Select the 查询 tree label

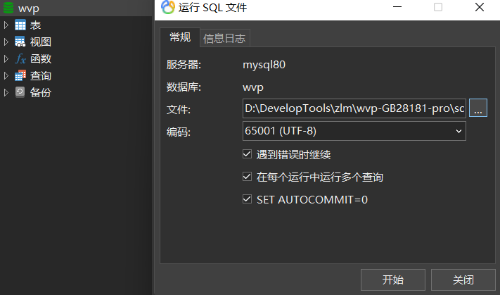[41, 75]
